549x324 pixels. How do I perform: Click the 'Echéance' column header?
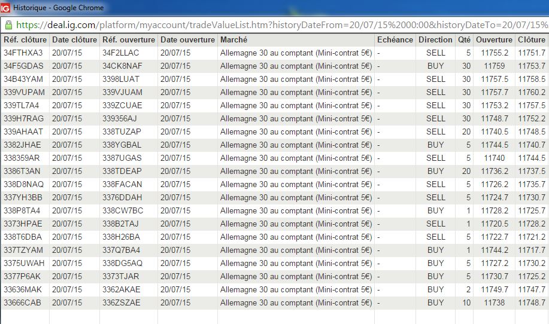point(395,40)
